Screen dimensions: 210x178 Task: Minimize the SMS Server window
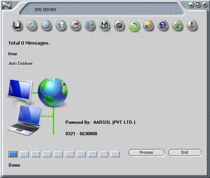(x=191, y=5)
